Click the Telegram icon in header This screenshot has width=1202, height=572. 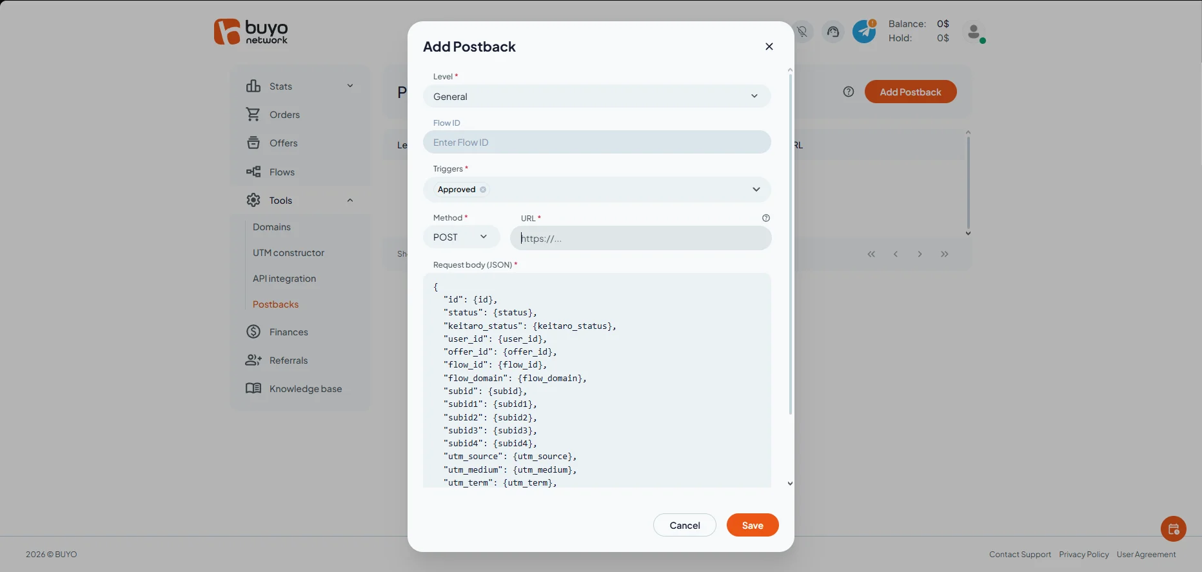[864, 32]
